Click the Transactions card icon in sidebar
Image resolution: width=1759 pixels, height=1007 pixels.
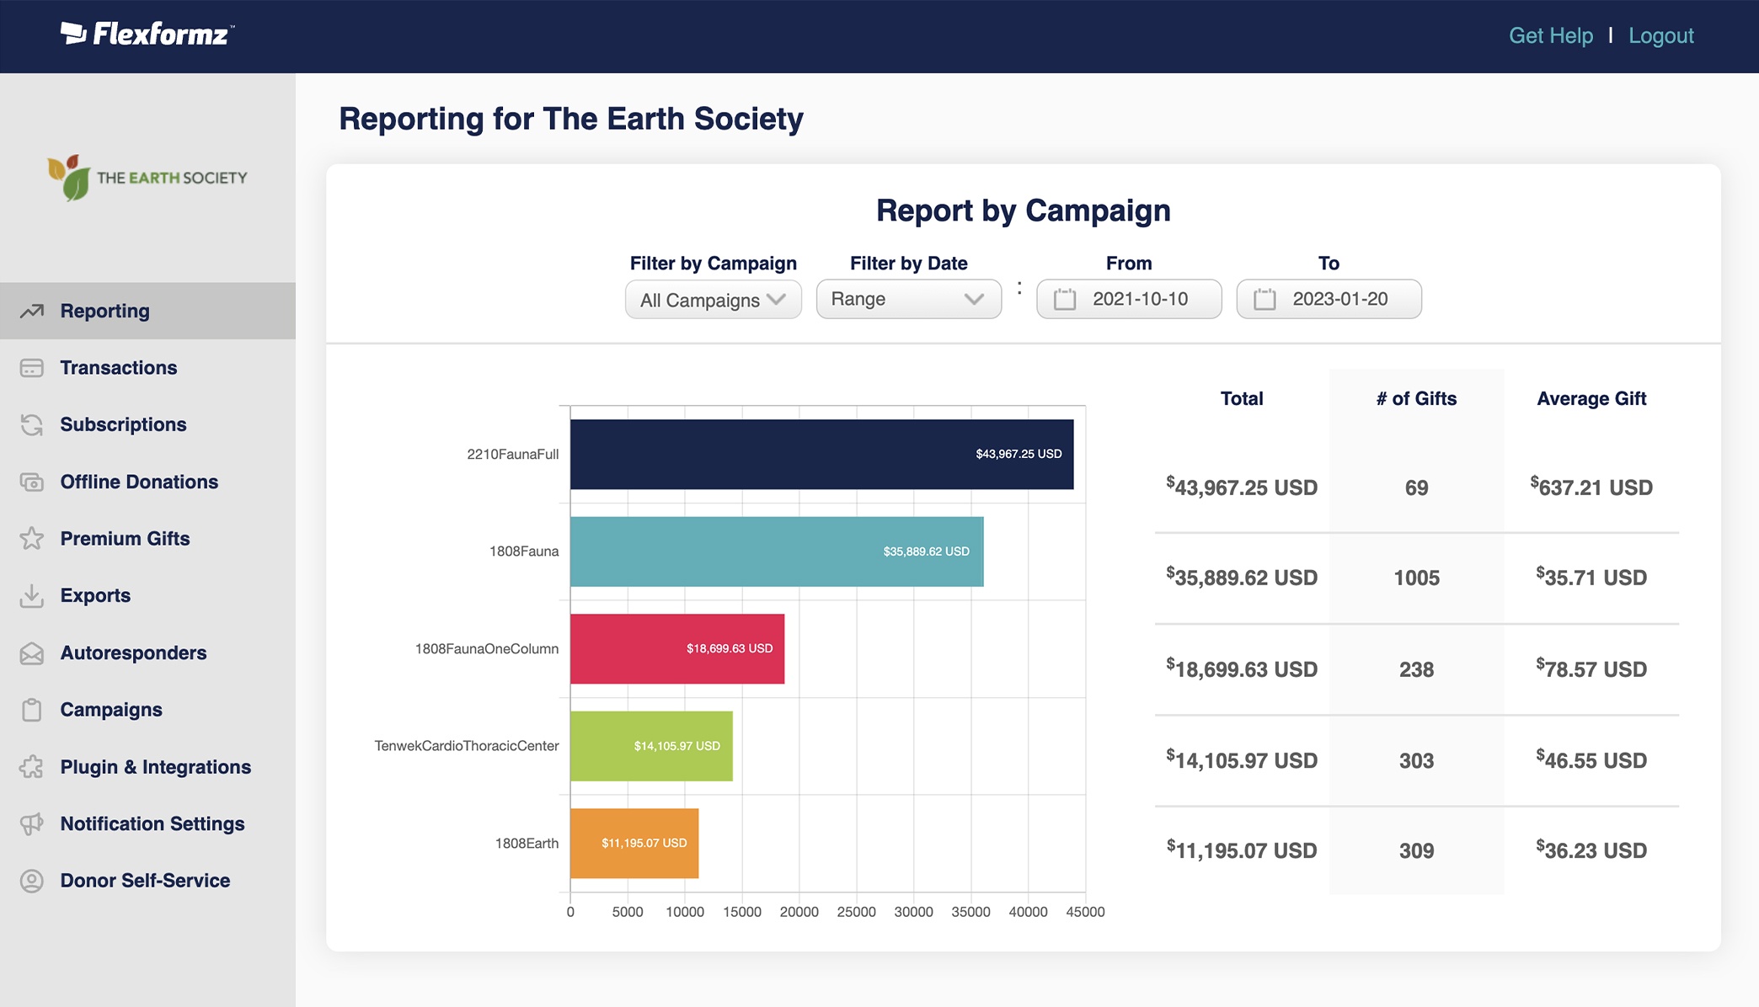(x=32, y=368)
